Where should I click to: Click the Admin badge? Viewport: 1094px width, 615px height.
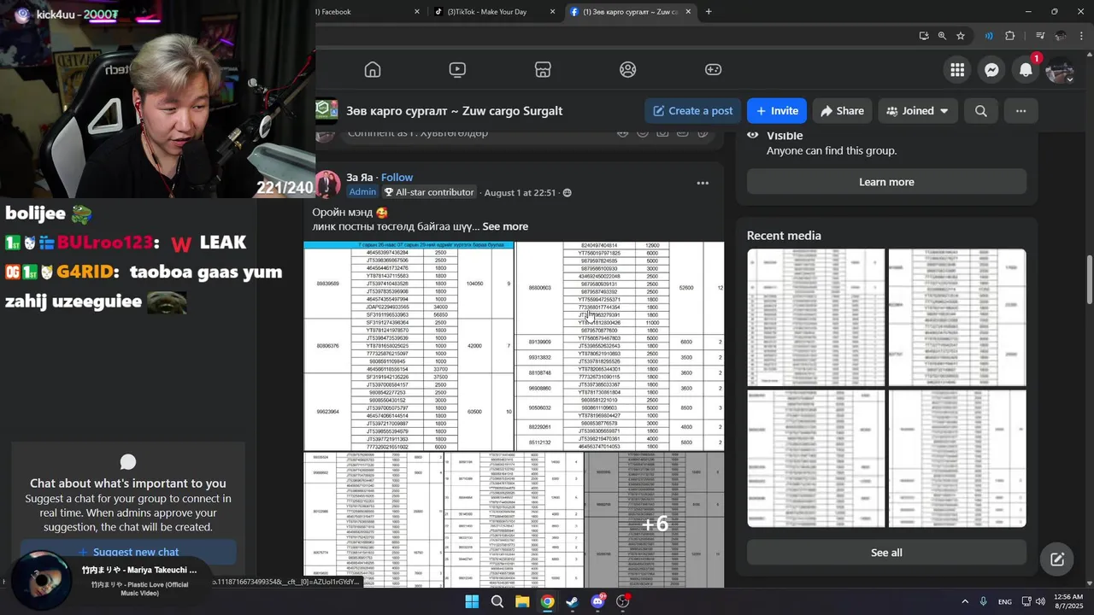coord(362,192)
